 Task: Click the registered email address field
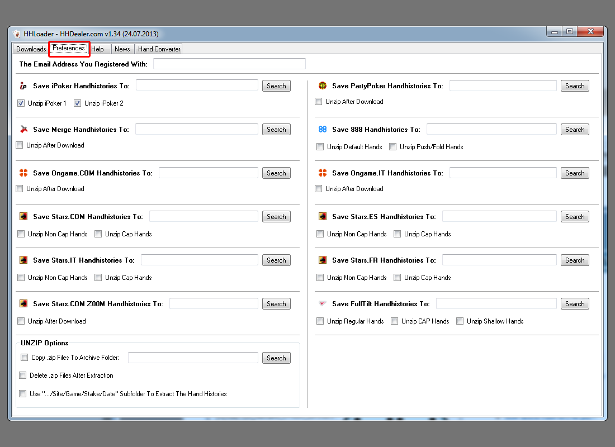pyautogui.click(x=229, y=64)
